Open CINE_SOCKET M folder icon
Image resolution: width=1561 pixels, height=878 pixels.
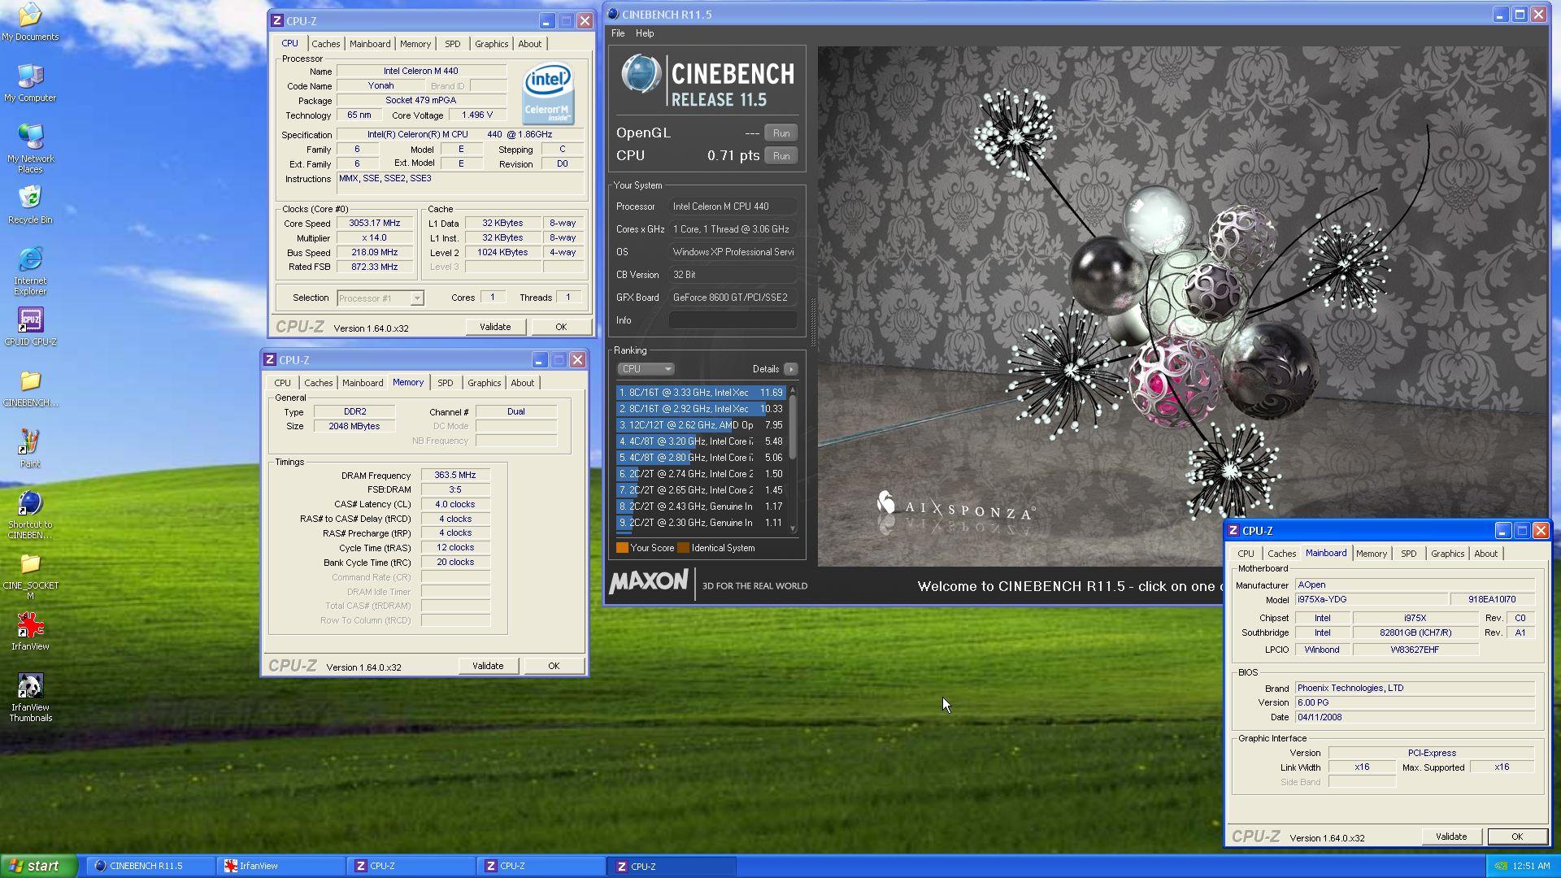30,576
